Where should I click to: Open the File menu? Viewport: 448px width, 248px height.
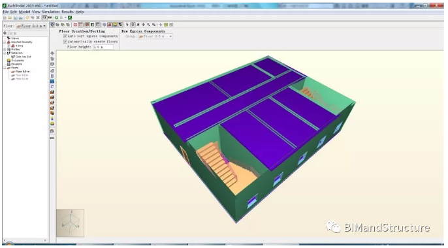tap(5, 12)
